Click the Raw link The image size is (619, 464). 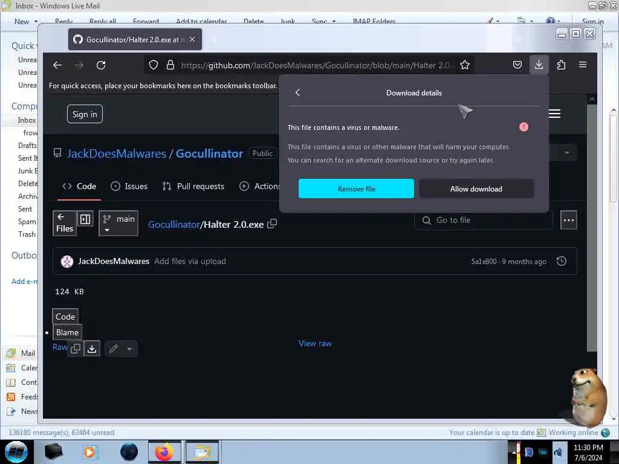click(60, 347)
